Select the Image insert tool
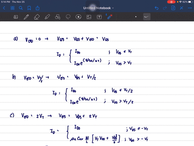The image size is (194, 146). pyautogui.click(x=89, y=17)
